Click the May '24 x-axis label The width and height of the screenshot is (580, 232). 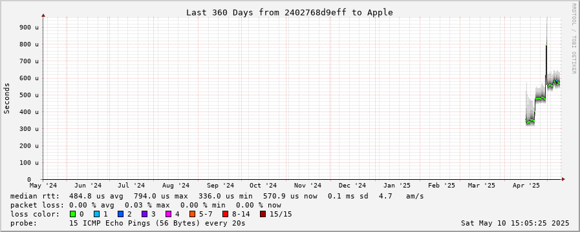(44, 185)
